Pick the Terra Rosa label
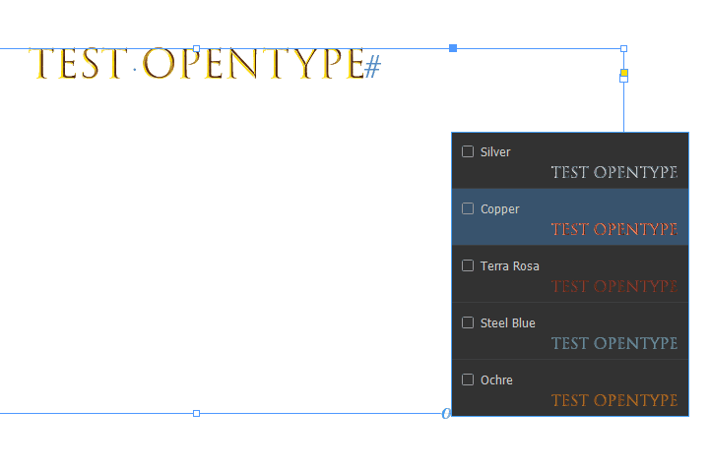The width and height of the screenshot is (710, 467). point(510,265)
